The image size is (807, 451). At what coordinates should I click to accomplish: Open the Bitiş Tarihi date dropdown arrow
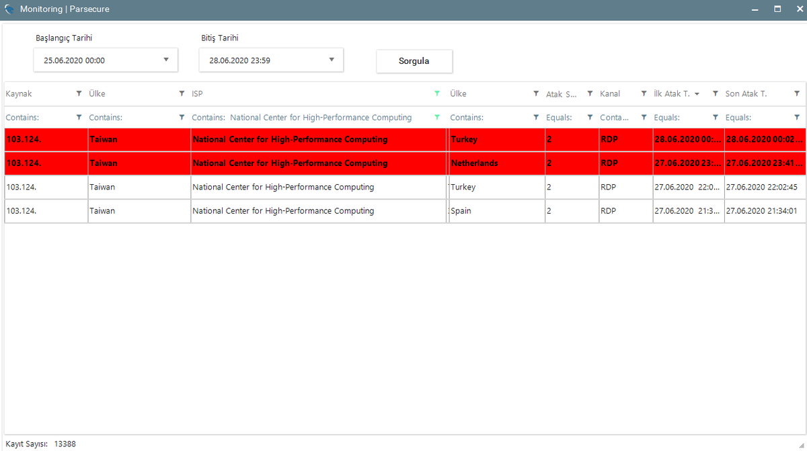click(x=332, y=60)
